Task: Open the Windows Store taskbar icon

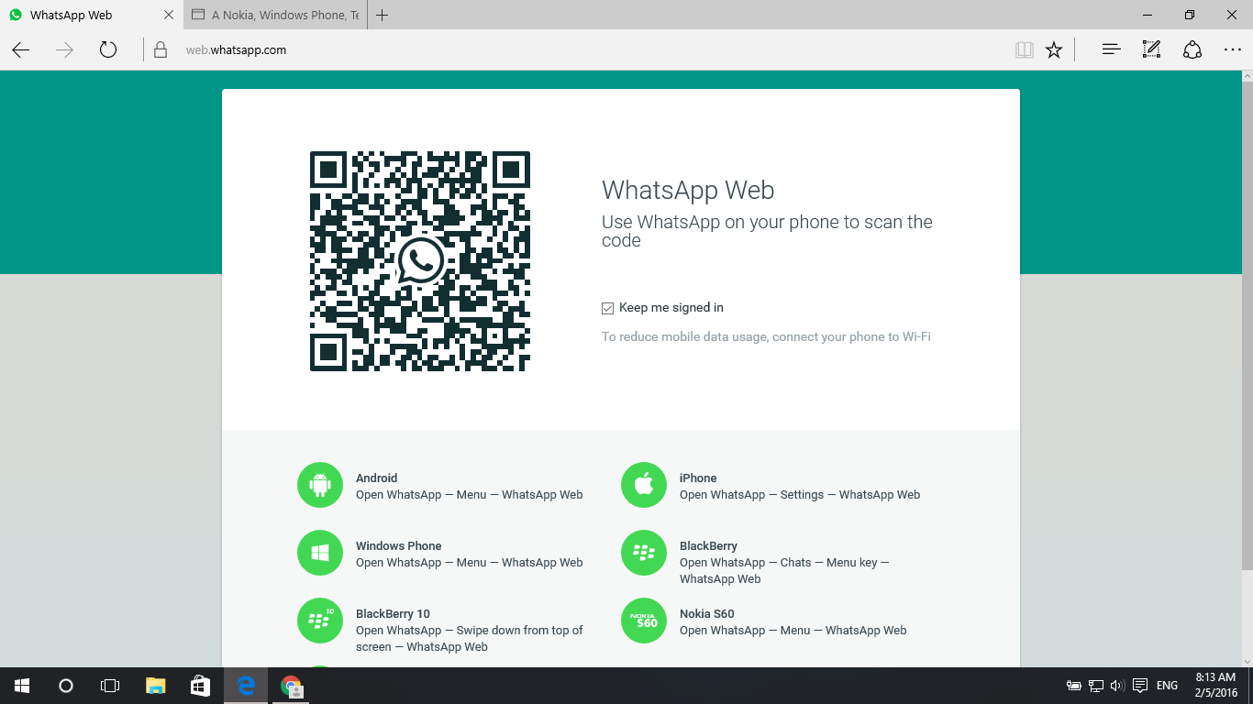Action: click(201, 686)
